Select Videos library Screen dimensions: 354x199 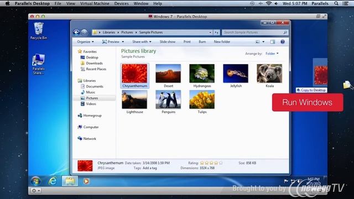91,104
